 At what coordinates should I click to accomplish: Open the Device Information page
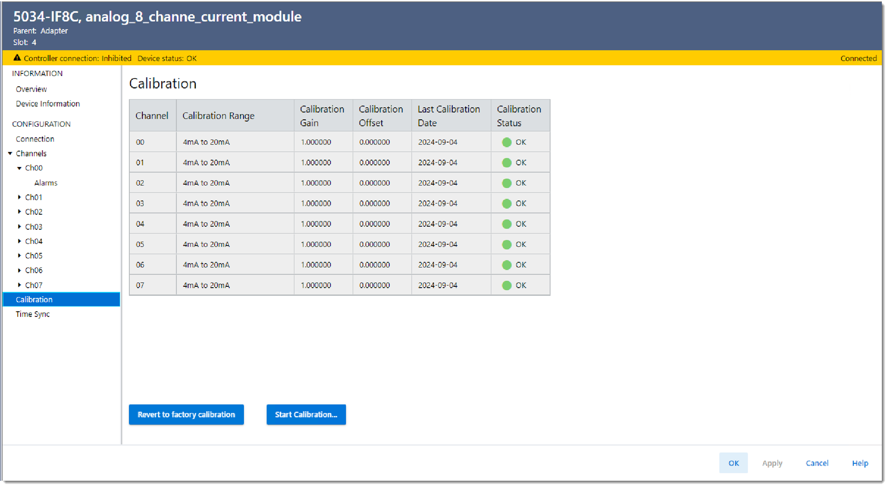pos(48,104)
